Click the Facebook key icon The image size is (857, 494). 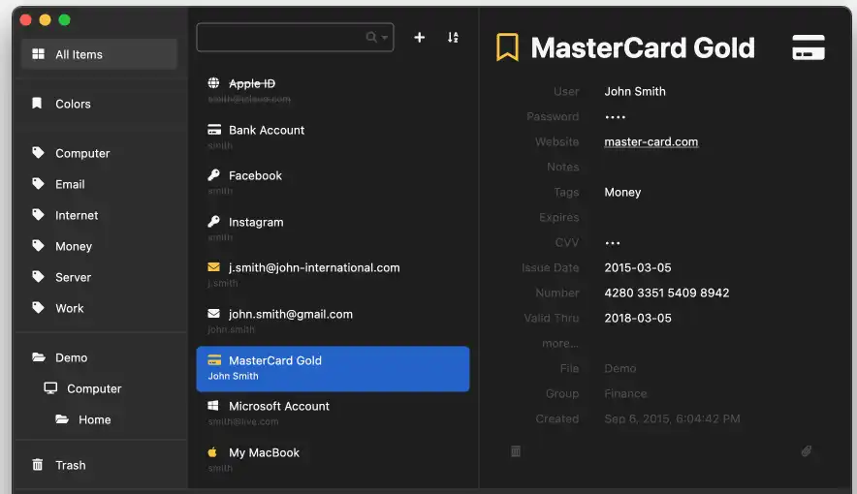click(213, 175)
